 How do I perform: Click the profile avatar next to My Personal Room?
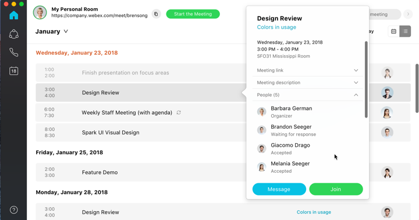[x=40, y=12]
